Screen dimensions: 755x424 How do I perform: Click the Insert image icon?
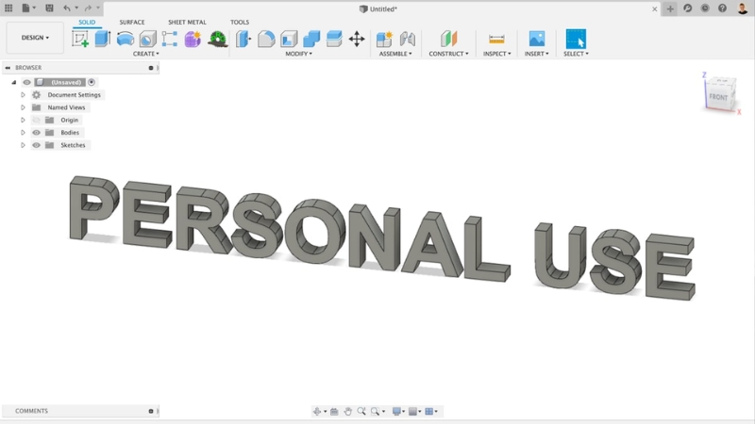coord(536,39)
